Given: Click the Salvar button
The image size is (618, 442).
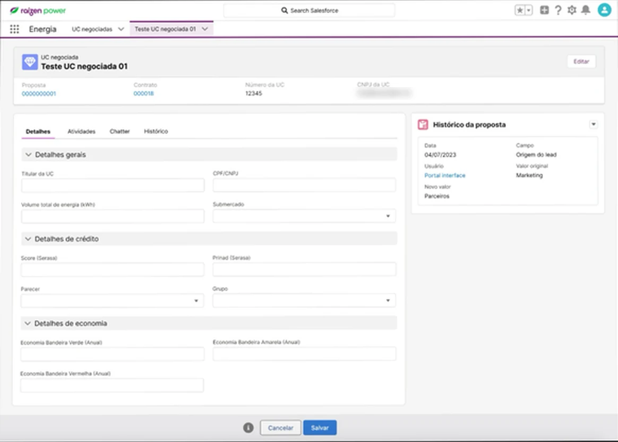Looking at the screenshot, I should click(x=320, y=428).
